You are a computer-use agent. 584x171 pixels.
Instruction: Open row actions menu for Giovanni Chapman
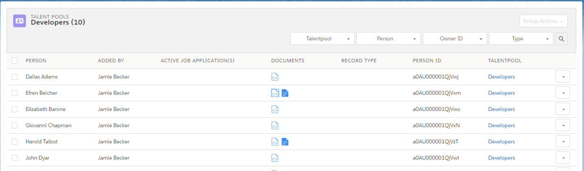(x=563, y=125)
